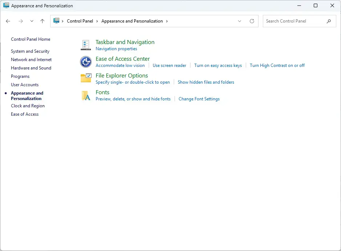
Task: Open User Accounts category
Action: [x=25, y=85]
